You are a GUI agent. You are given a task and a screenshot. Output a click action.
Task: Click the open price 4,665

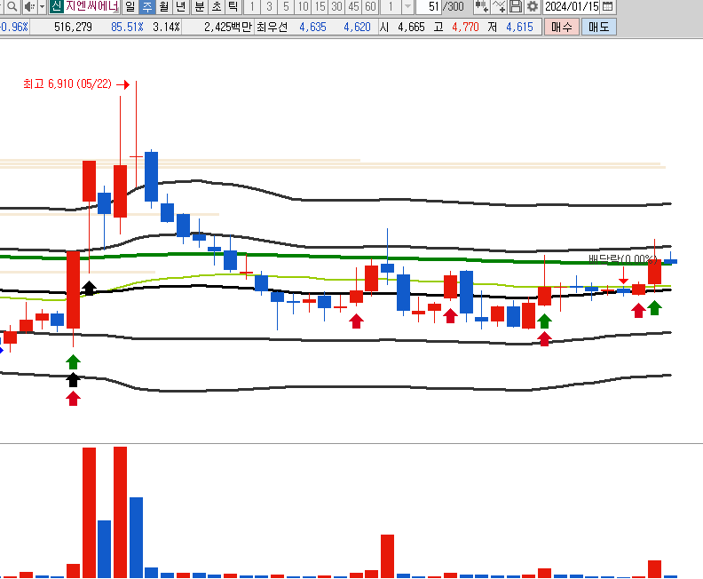coord(411,27)
